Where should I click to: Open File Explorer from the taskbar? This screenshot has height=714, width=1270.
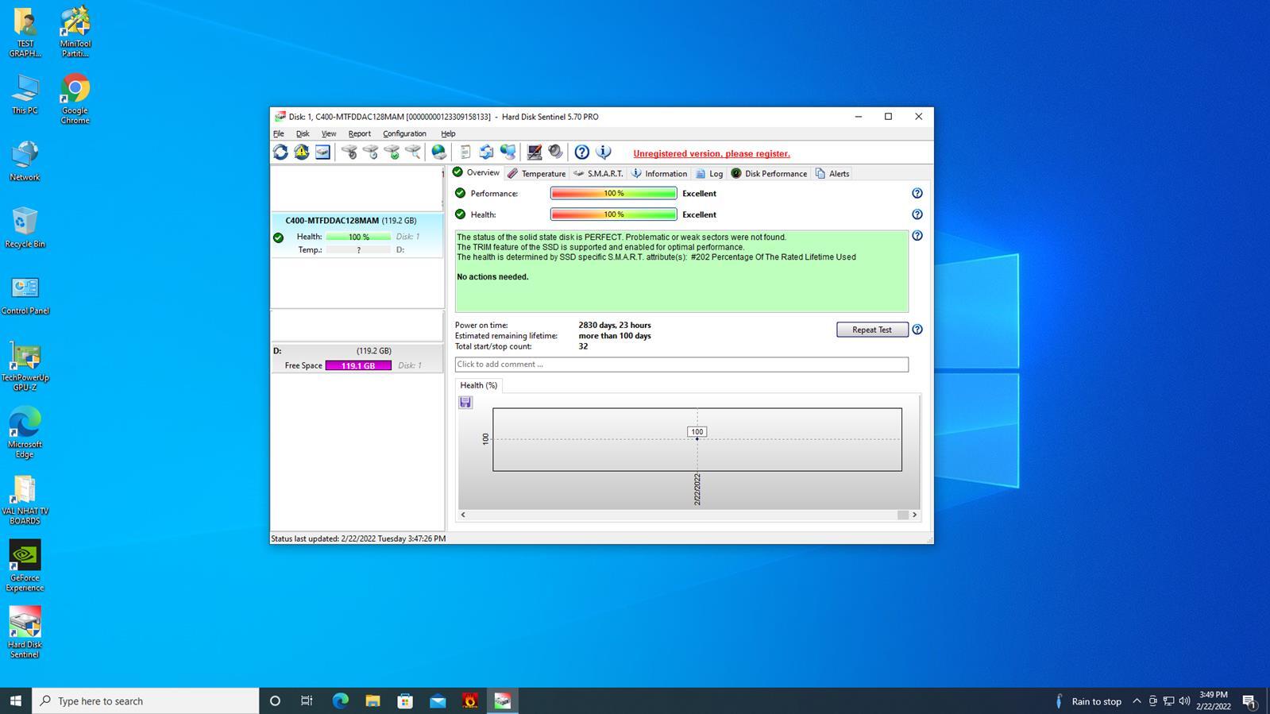coord(373,700)
